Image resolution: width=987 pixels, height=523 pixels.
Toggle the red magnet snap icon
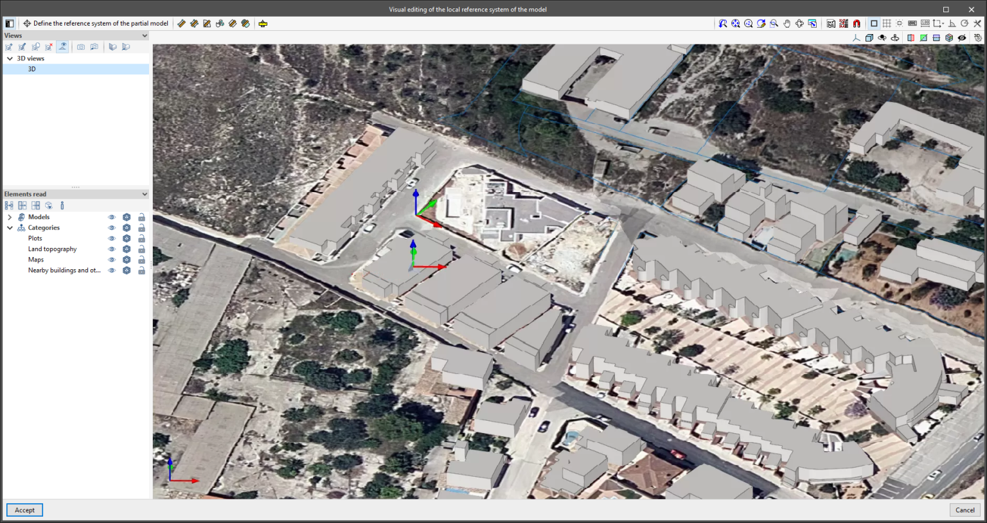click(857, 24)
